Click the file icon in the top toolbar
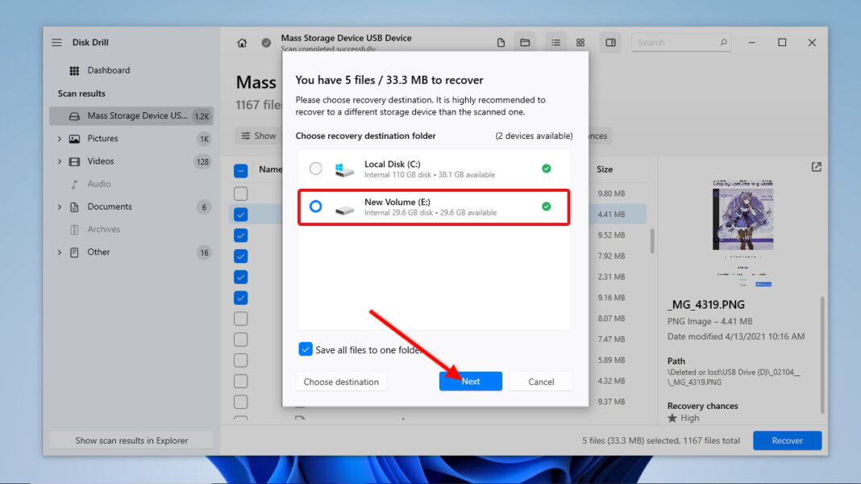Image resolution: width=861 pixels, height=484 pixels. click(x=500, y=41)
